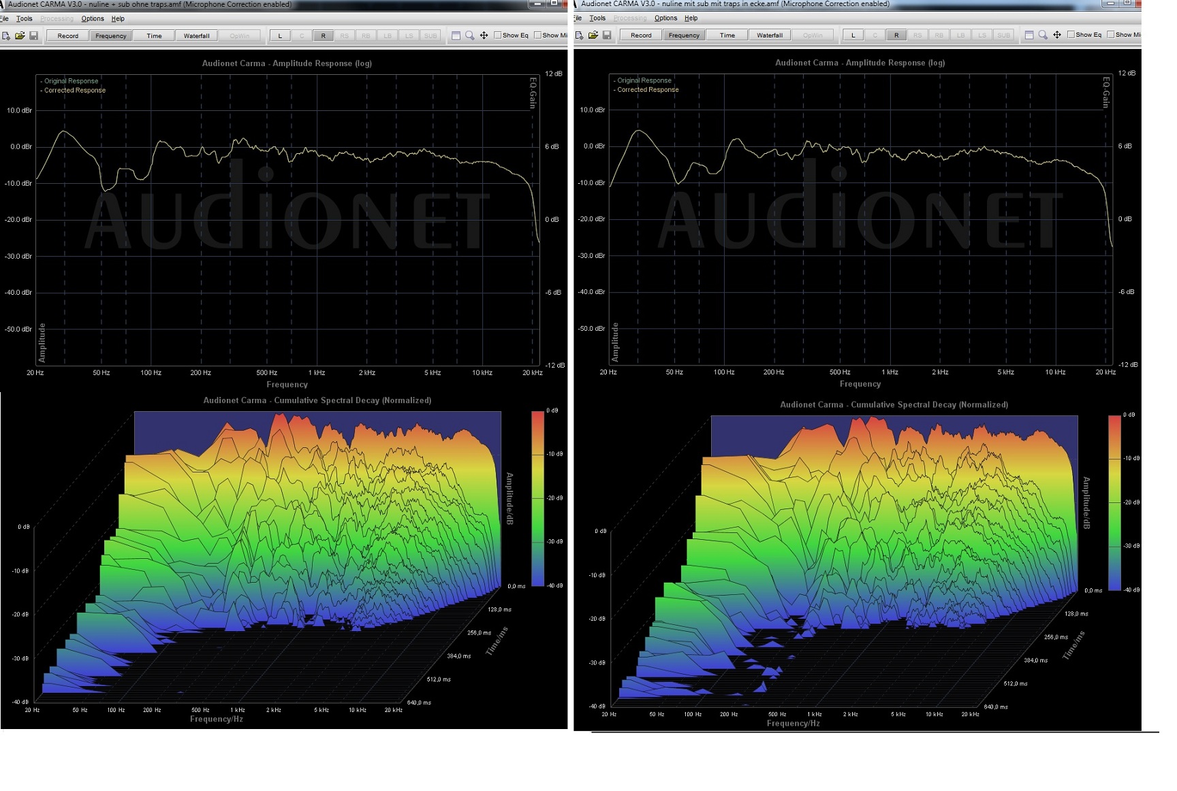Click the new measurement icon in right window

click(579, 35)
